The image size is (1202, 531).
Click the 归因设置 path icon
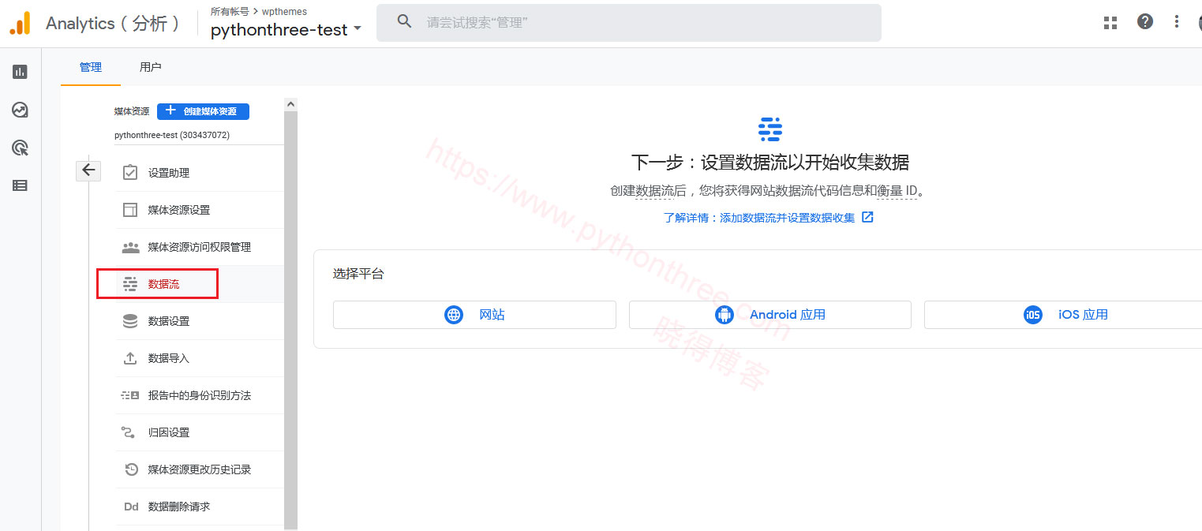(128, 432)
